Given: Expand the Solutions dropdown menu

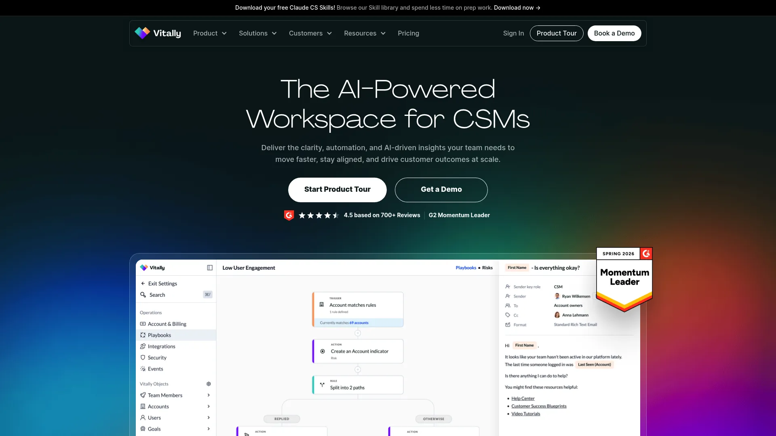Looking at the screenshot, I should coord(257,33).
